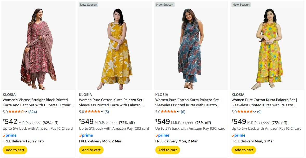Viewport: 306px width, 158px height.
Task: Click the New Season badge on the yellow floral kurta
Action: (88, 5)
